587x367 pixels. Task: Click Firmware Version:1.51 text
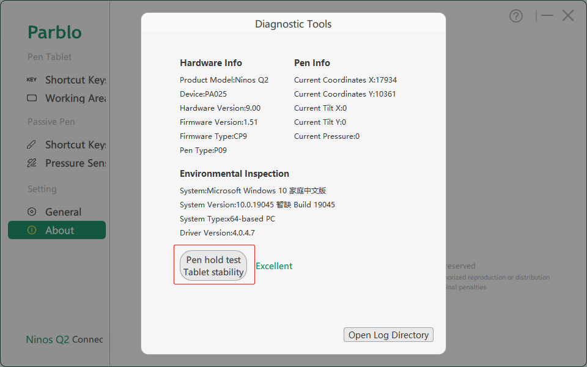point(219,122)
